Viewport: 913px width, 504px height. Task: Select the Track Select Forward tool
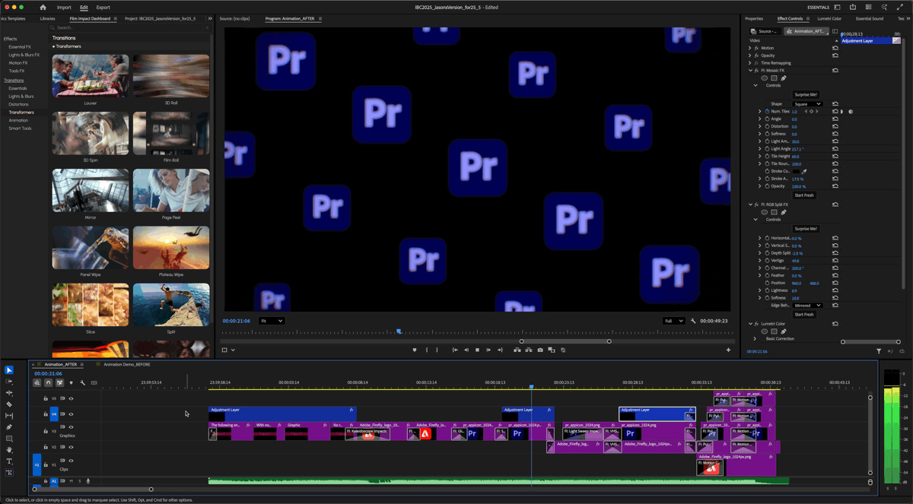[9, 382]
